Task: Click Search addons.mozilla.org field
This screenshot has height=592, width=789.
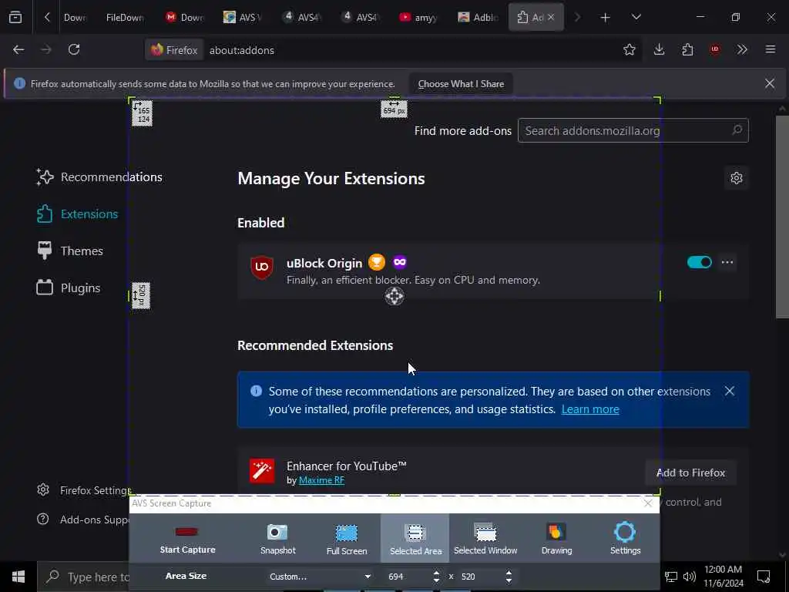Action: tap(633, 131)
